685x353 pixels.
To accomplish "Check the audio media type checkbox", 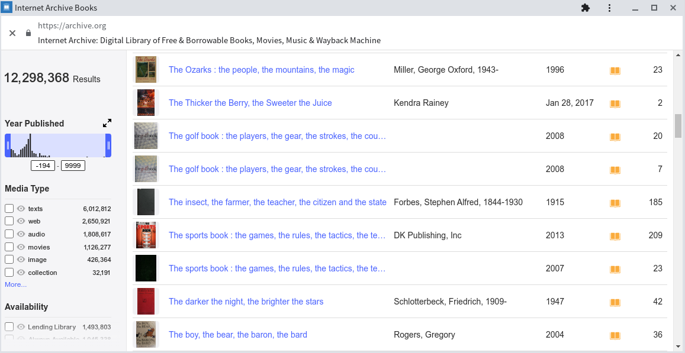I will click(x=9, y=234).
